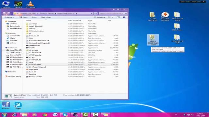Click Shred File in the toolbar

pyautogui.click(x=100, y=17)
